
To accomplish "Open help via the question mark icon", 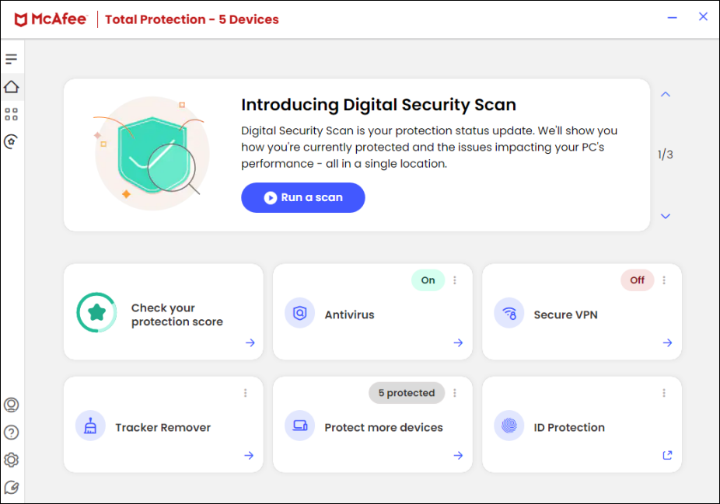I will [x=12, y=432].
